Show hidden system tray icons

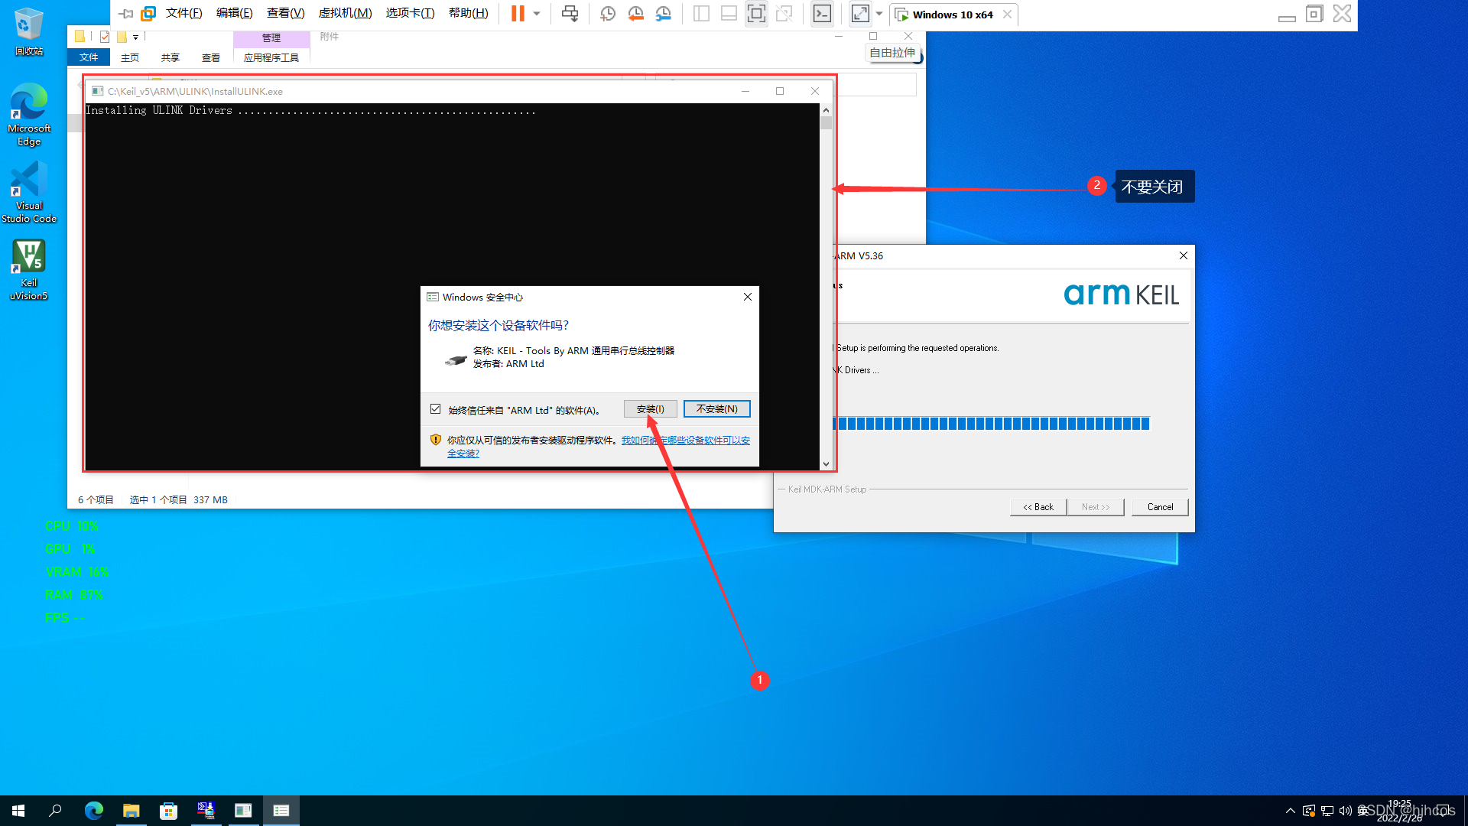(x=1291, y=811)
